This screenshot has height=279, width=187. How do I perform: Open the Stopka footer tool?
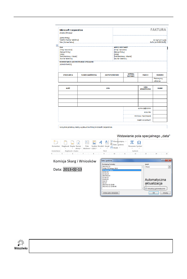[72, 143]
